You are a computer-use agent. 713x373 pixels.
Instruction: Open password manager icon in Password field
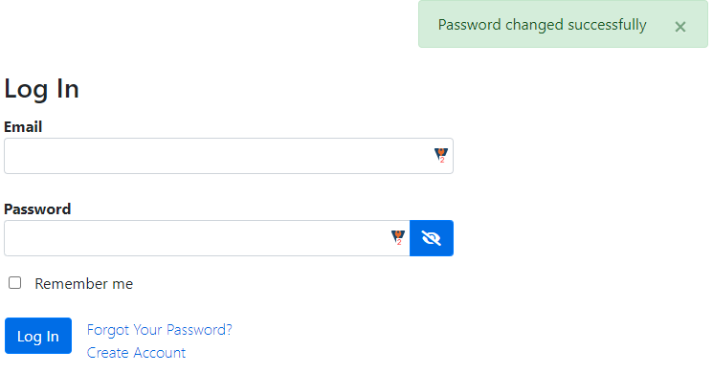click(x=398, y=237)
